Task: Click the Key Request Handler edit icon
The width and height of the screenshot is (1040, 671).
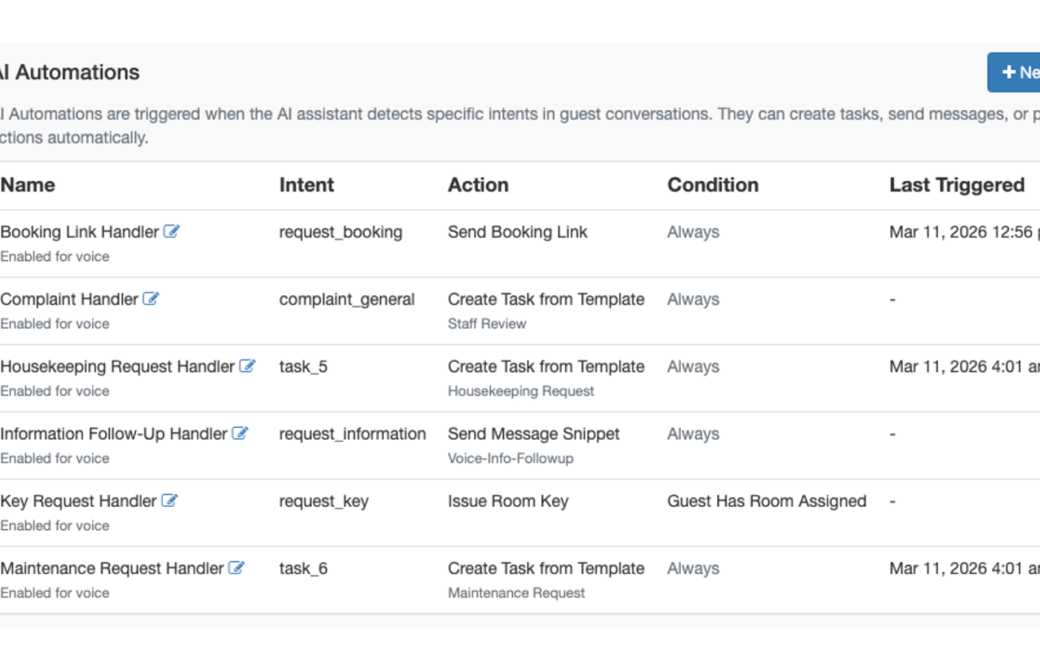Action: coord(170,501)
